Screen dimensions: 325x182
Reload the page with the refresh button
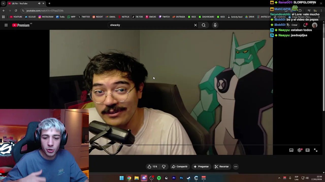coord(16,11)
